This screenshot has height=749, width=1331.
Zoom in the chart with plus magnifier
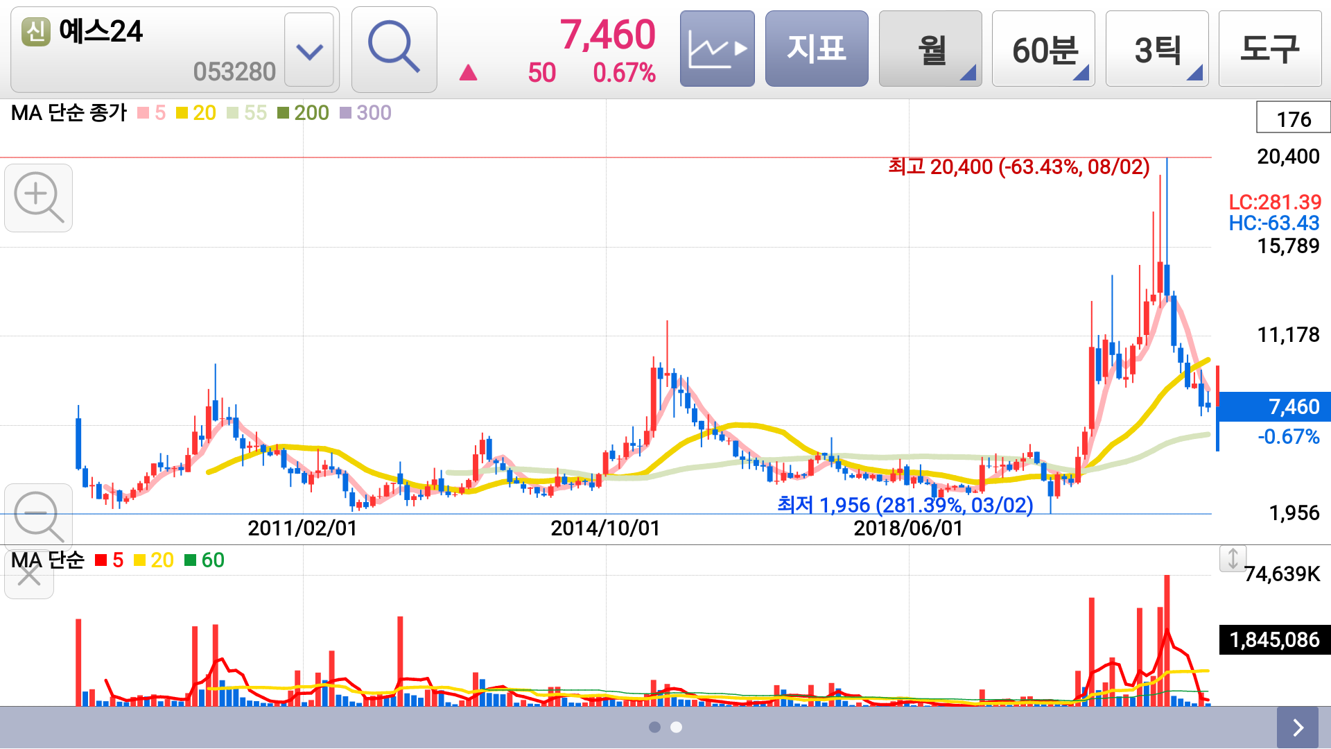pyautogui.click(x=39, y=198)
